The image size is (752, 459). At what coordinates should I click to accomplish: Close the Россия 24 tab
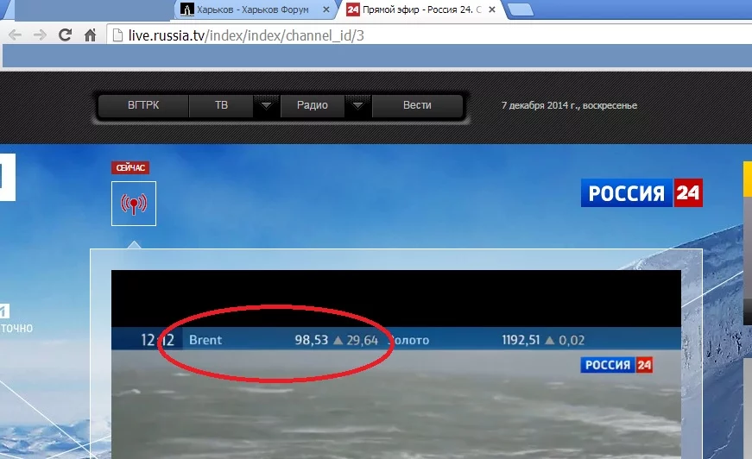pyautogui.click(x=492, y=9)
